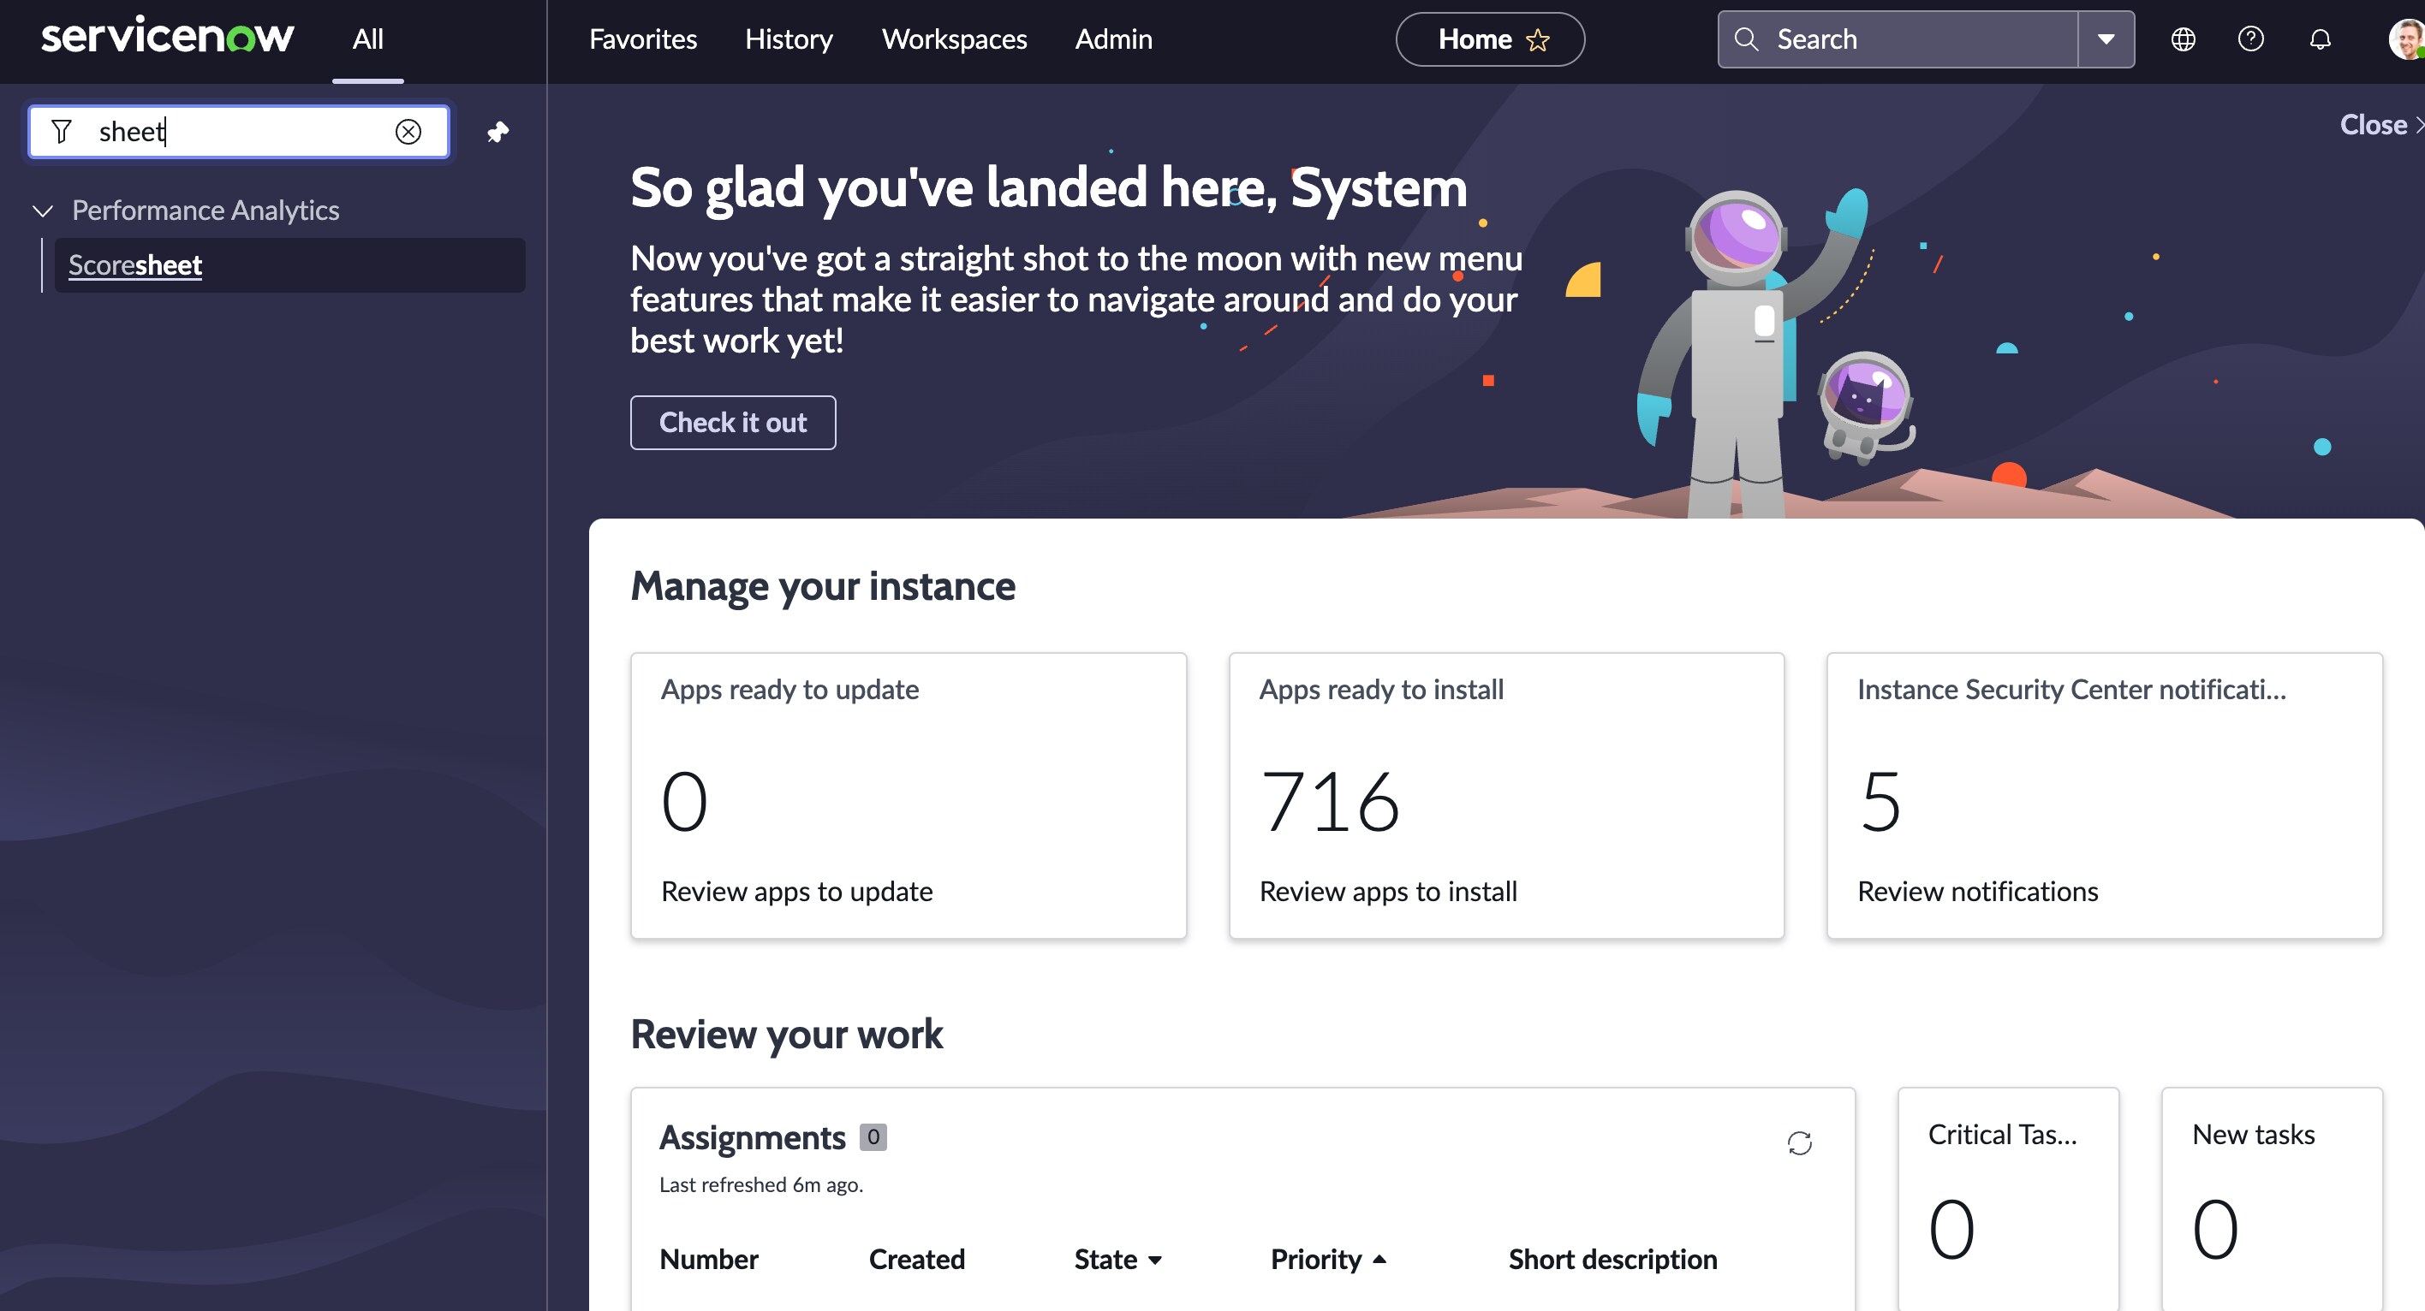This screenshot has width=2425, height=1311.
Task: Open the globe scope/language picker
Action: tap(2183, 39)
